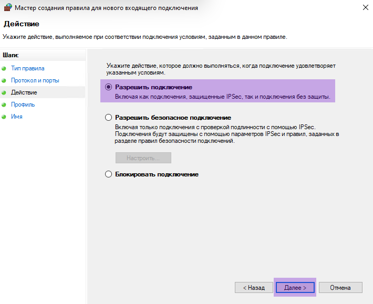Go to the "Профиль" step
This screenshot has height=304, width=373.
23,104
